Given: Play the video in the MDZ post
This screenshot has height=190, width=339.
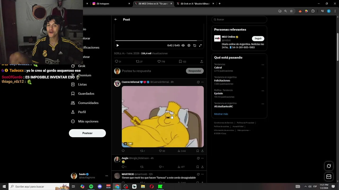Looking at the screenshot, I should point(118,45).
